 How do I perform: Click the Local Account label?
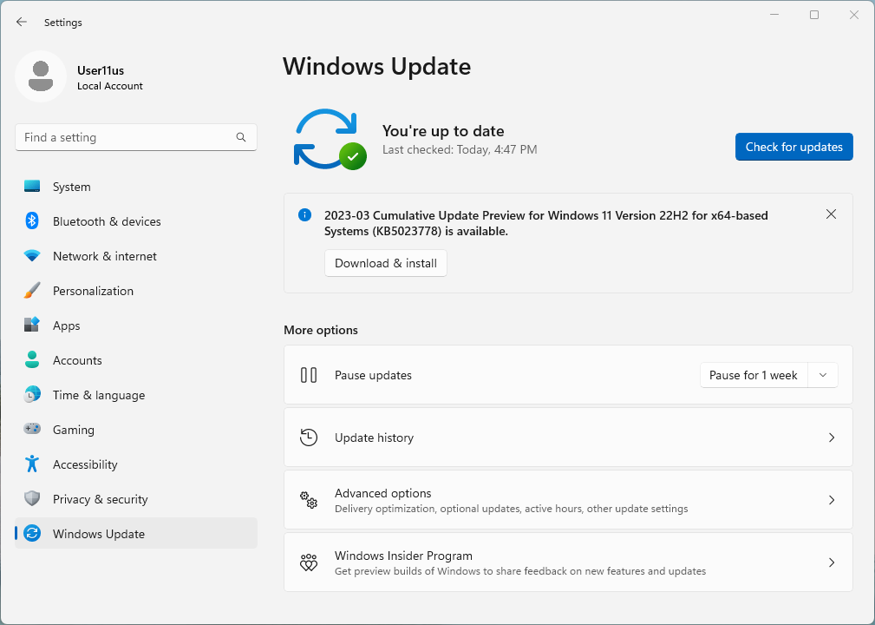click(110, 86)
